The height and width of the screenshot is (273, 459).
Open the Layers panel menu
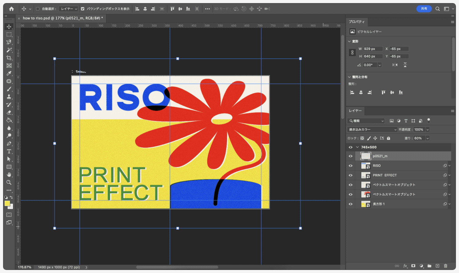tap(453, 111)
